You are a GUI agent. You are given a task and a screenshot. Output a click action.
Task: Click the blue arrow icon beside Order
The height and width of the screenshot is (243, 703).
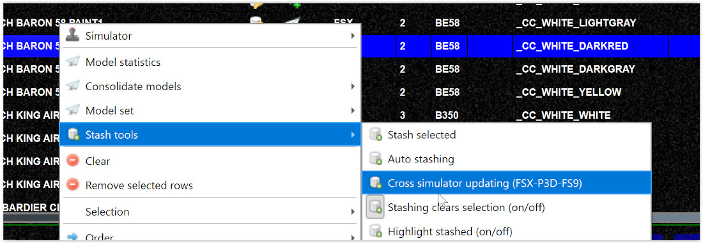pos(72,237)
